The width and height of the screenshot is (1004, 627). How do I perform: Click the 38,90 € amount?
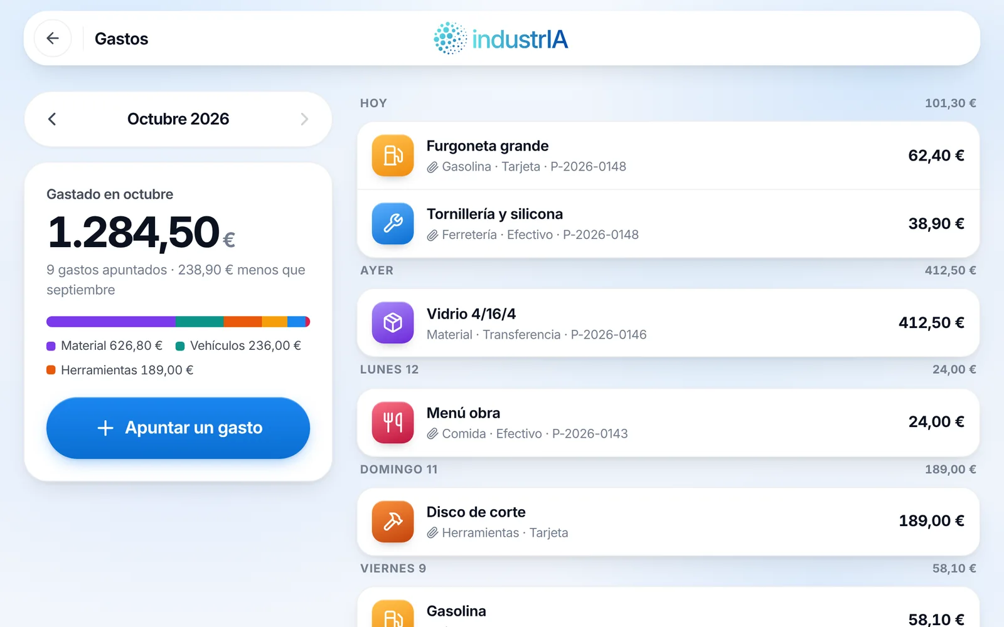[x=936, y=224]
